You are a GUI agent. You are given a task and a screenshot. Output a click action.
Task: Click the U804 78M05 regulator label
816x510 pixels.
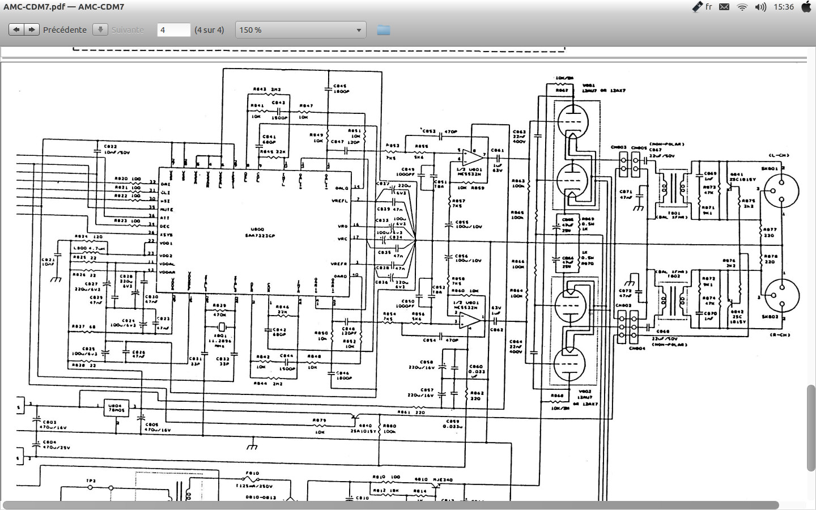(x=116, y=407)
